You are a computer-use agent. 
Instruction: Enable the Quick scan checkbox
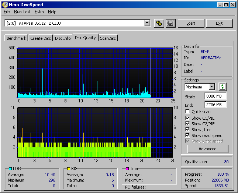187,112
